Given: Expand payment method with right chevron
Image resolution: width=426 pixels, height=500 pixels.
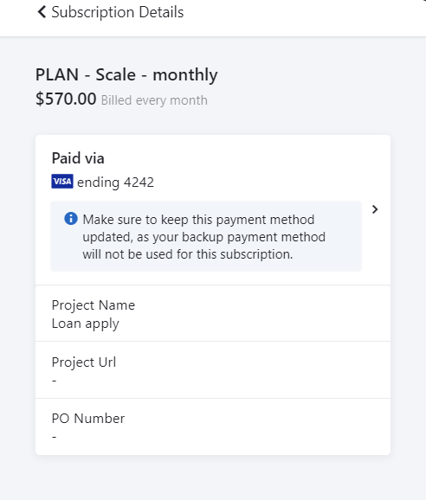Looking at the screenshot, I should point(375,209).
